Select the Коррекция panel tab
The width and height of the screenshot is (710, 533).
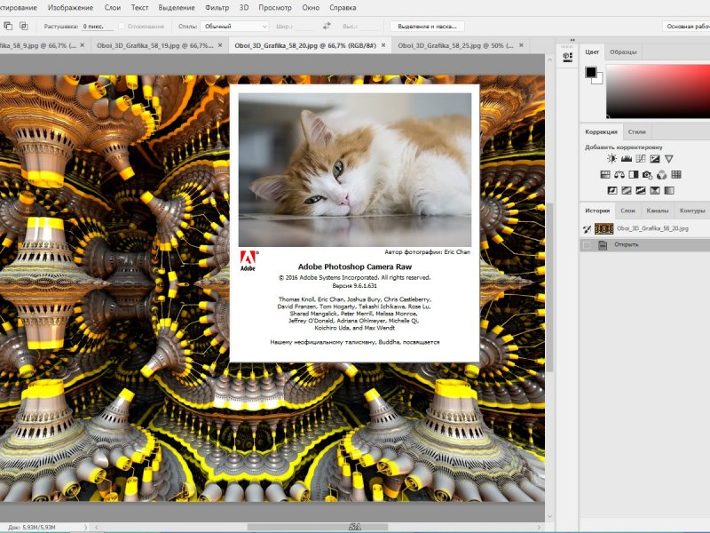pyautogui.click(x=601, y=131)
